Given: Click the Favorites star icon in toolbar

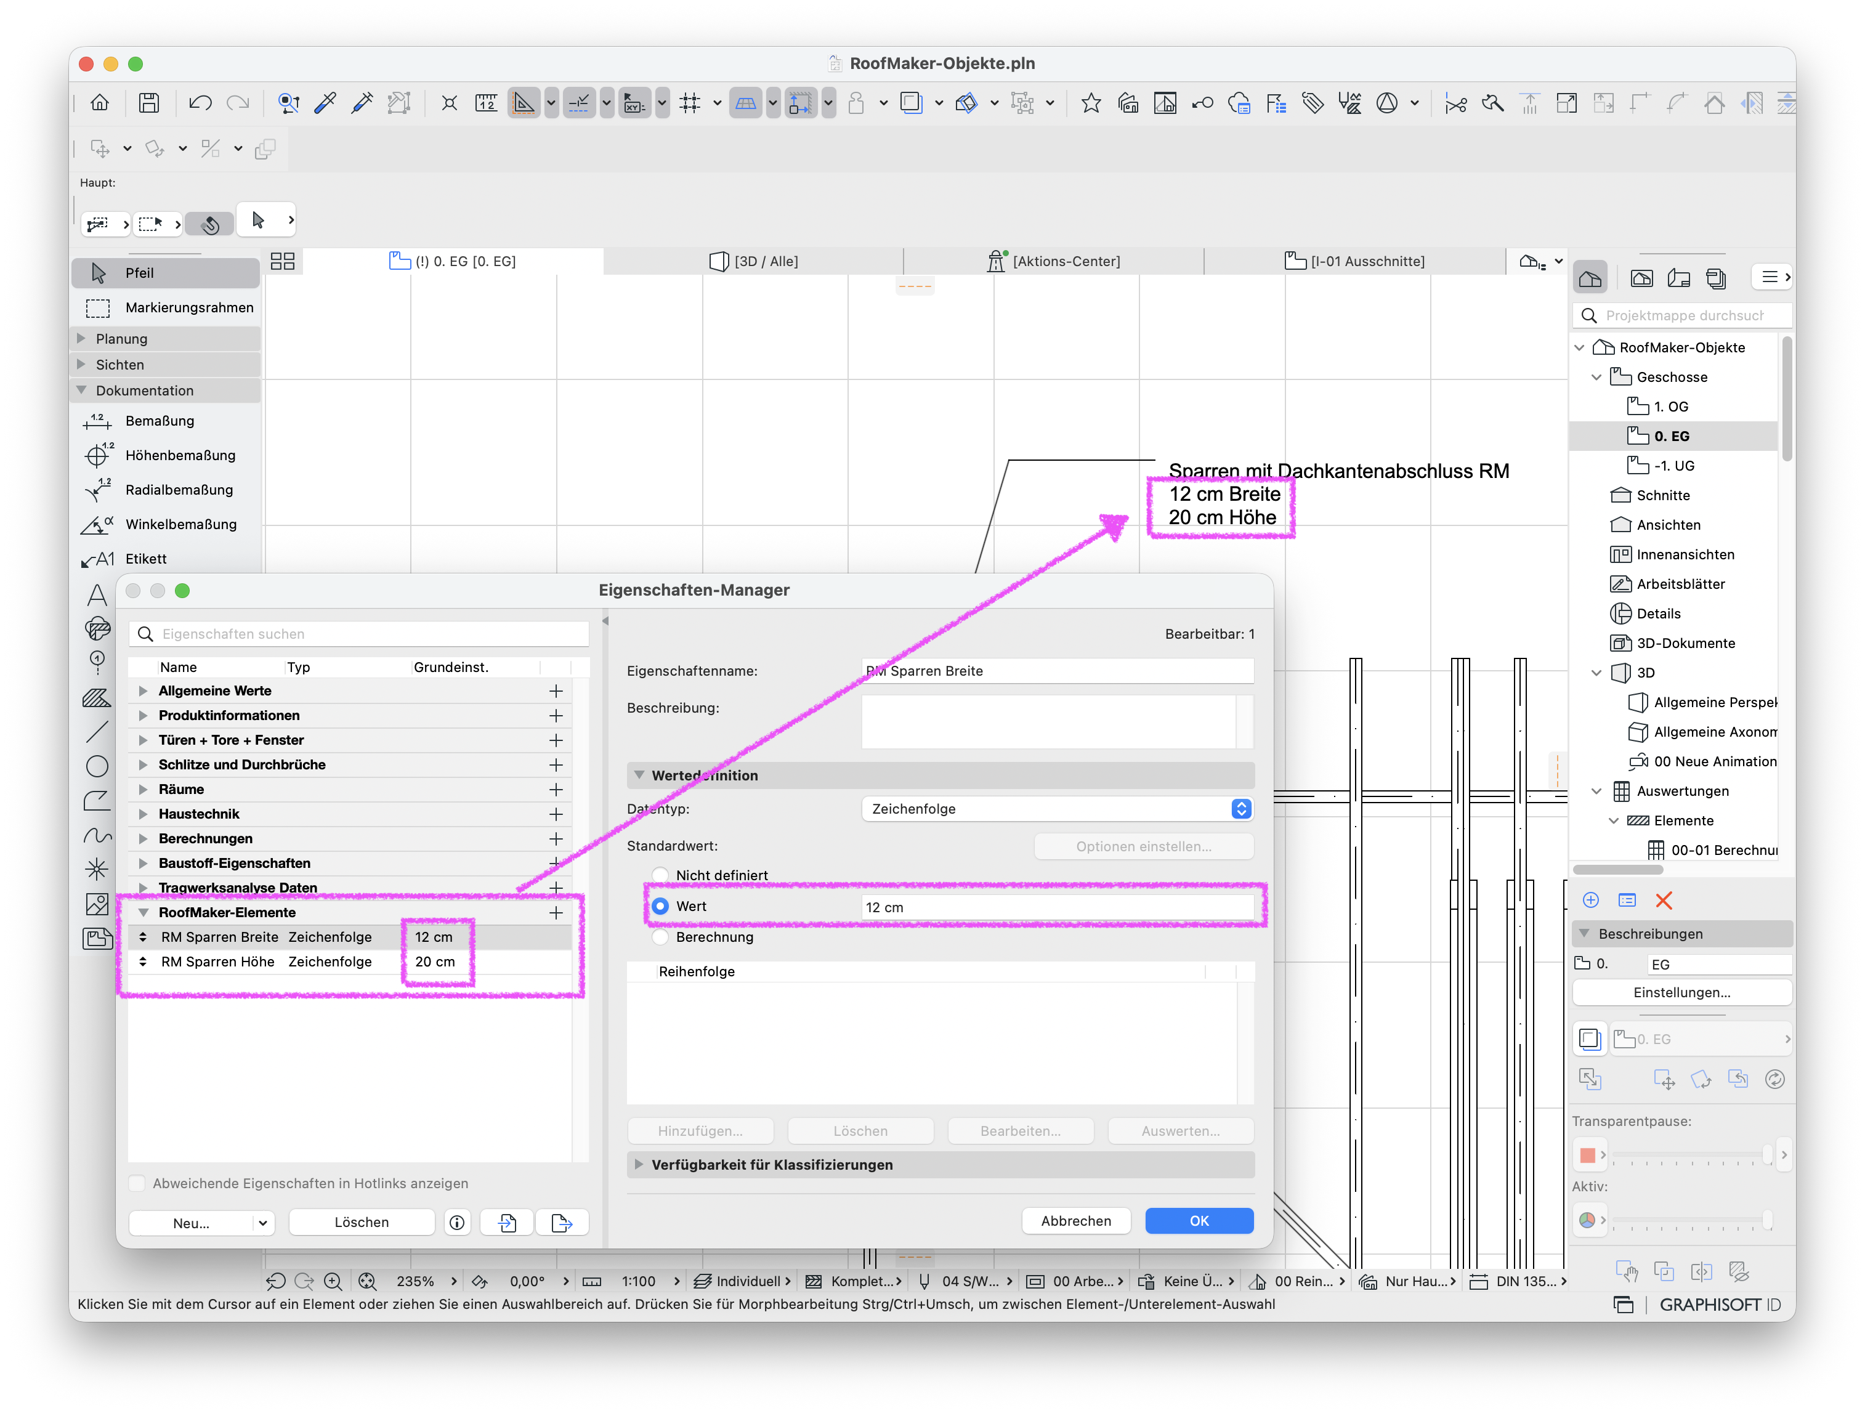Looking at the screenshot, I should click(x=1090, y=103).
